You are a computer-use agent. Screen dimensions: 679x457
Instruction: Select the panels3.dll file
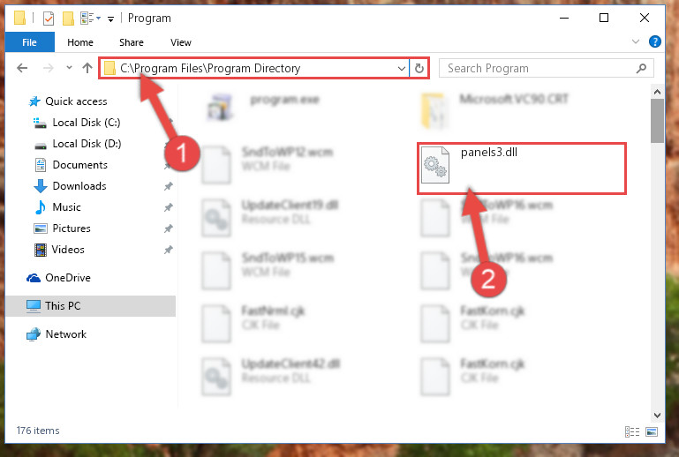tap(522, 169)
